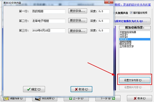Click the first line 深度 value field
Viewport: 154px width, 102px height.
[104, 11]
